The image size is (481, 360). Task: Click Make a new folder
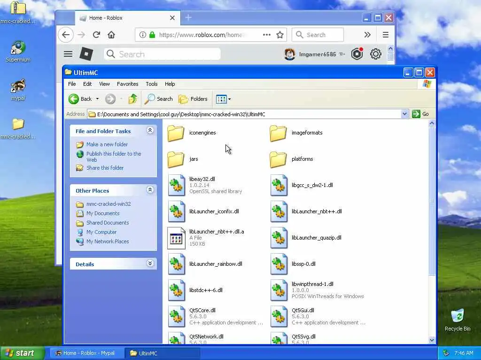pos(107,144)
